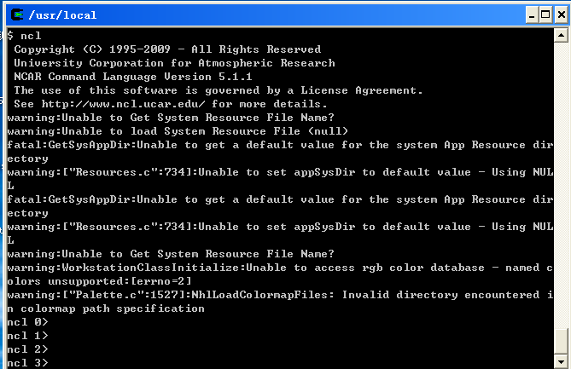Viewport: 571px width, 369px height.
Task: Click the scrollbar up arrow
Action: coord(561,36)
